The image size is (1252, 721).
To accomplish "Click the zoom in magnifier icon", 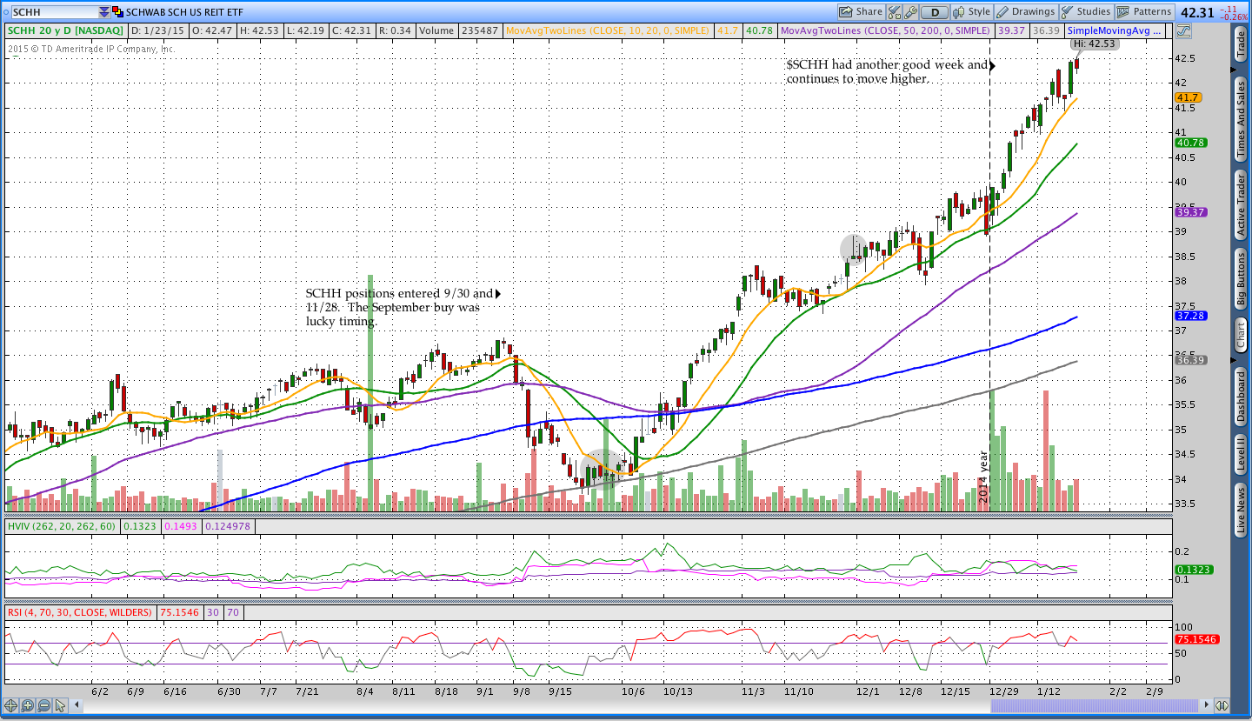I will [28, 705].
